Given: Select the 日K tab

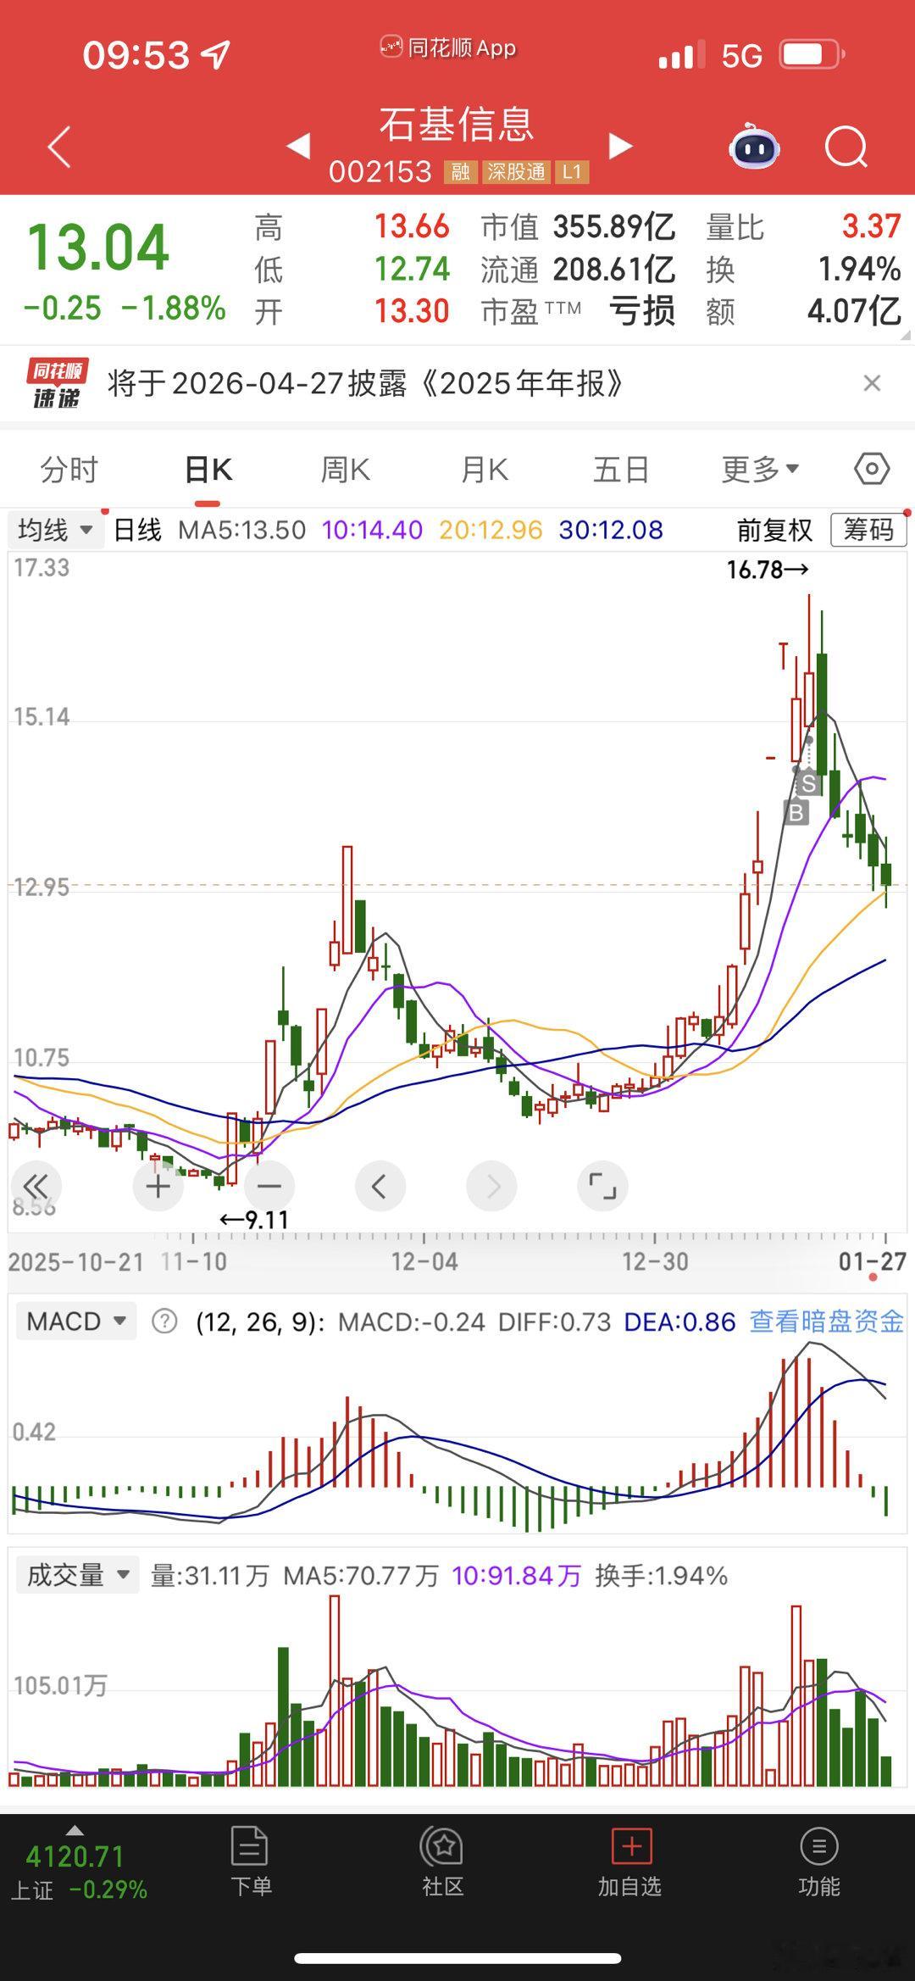Looking at the screenshot, I should pyautogui.click(x=208, y=469).
